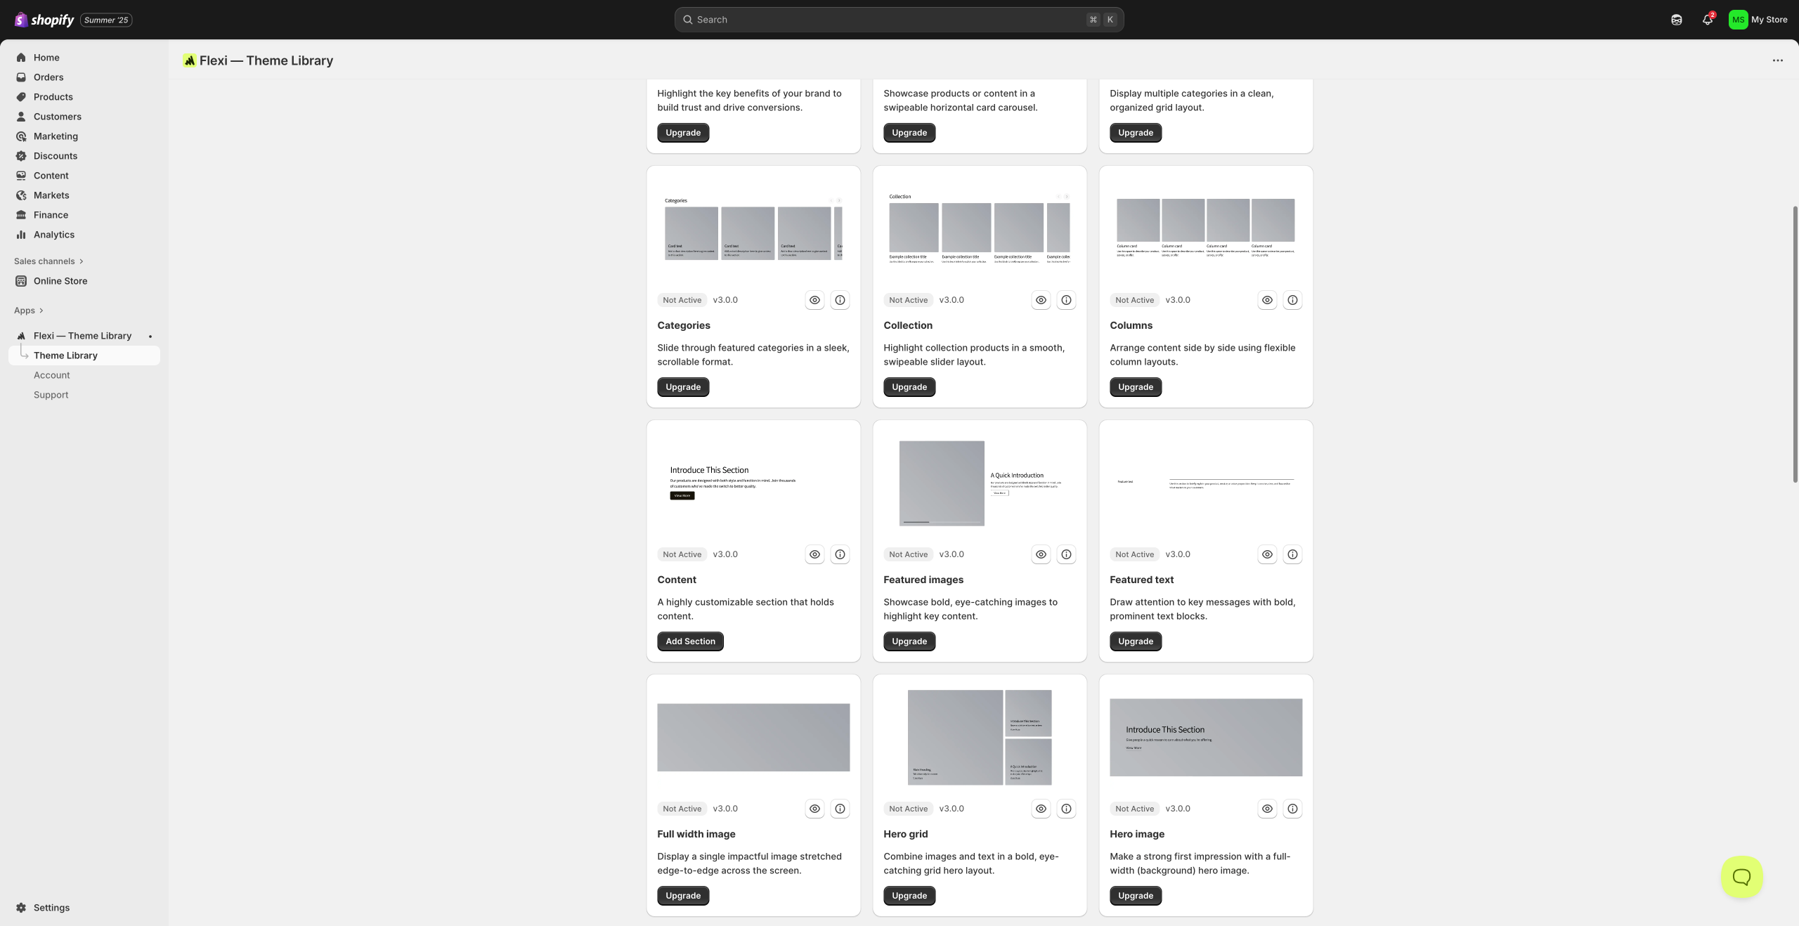Click info icon on Columns card

[1292, 300]
